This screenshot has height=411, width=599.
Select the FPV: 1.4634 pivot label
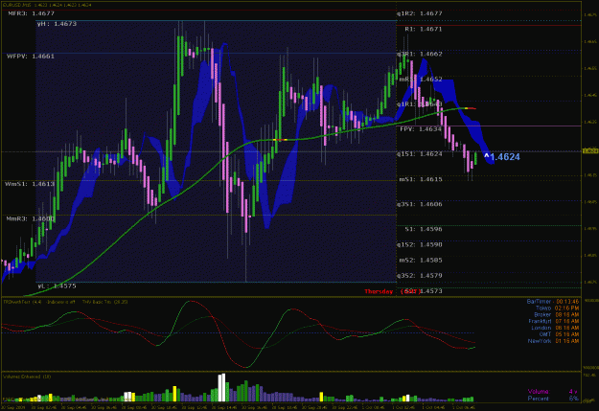click(421, 129)
